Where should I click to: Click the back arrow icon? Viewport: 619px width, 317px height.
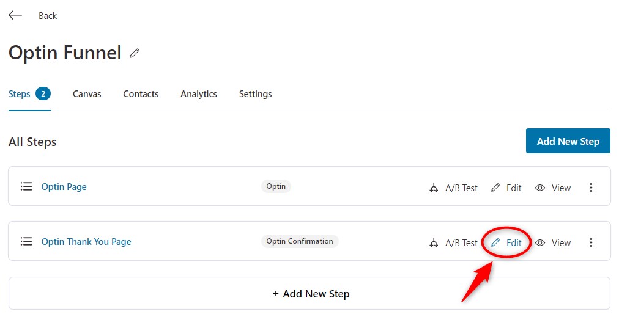15,15
